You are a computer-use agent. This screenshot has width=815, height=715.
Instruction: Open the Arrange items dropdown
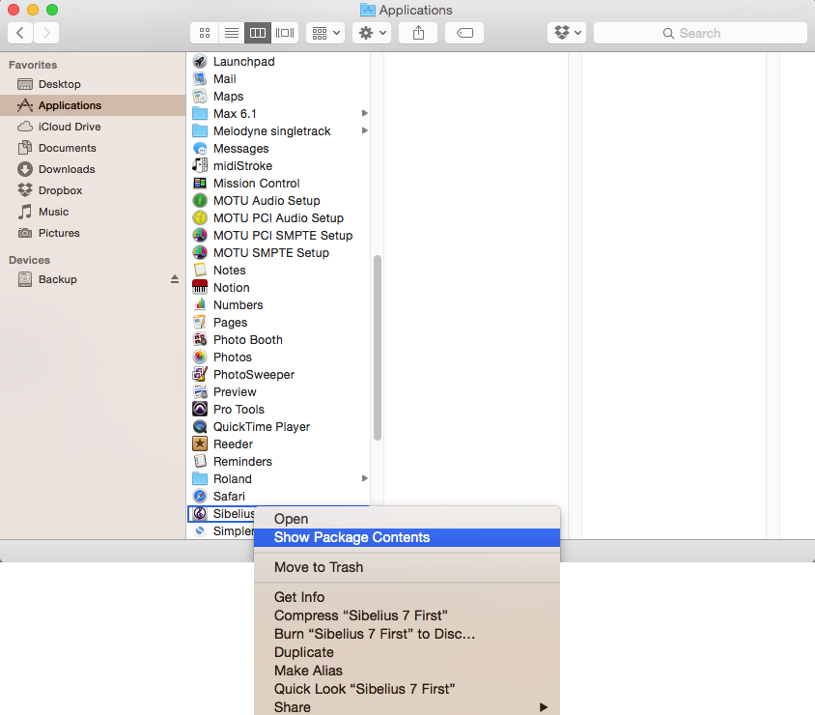tap(325, 33)
